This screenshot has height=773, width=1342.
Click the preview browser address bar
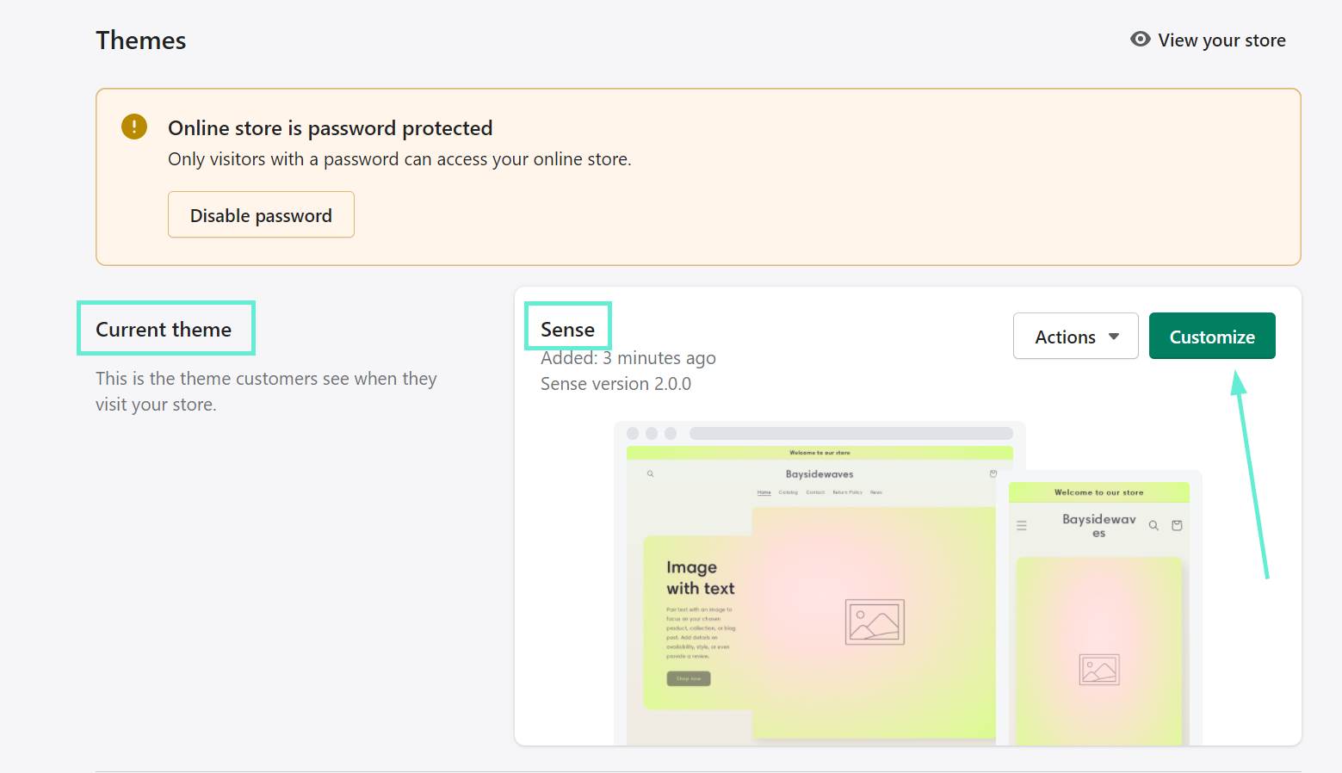(850, 433)
